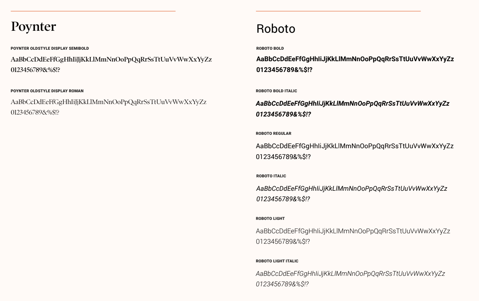Click the Roboto Bold Italic label

277,91
